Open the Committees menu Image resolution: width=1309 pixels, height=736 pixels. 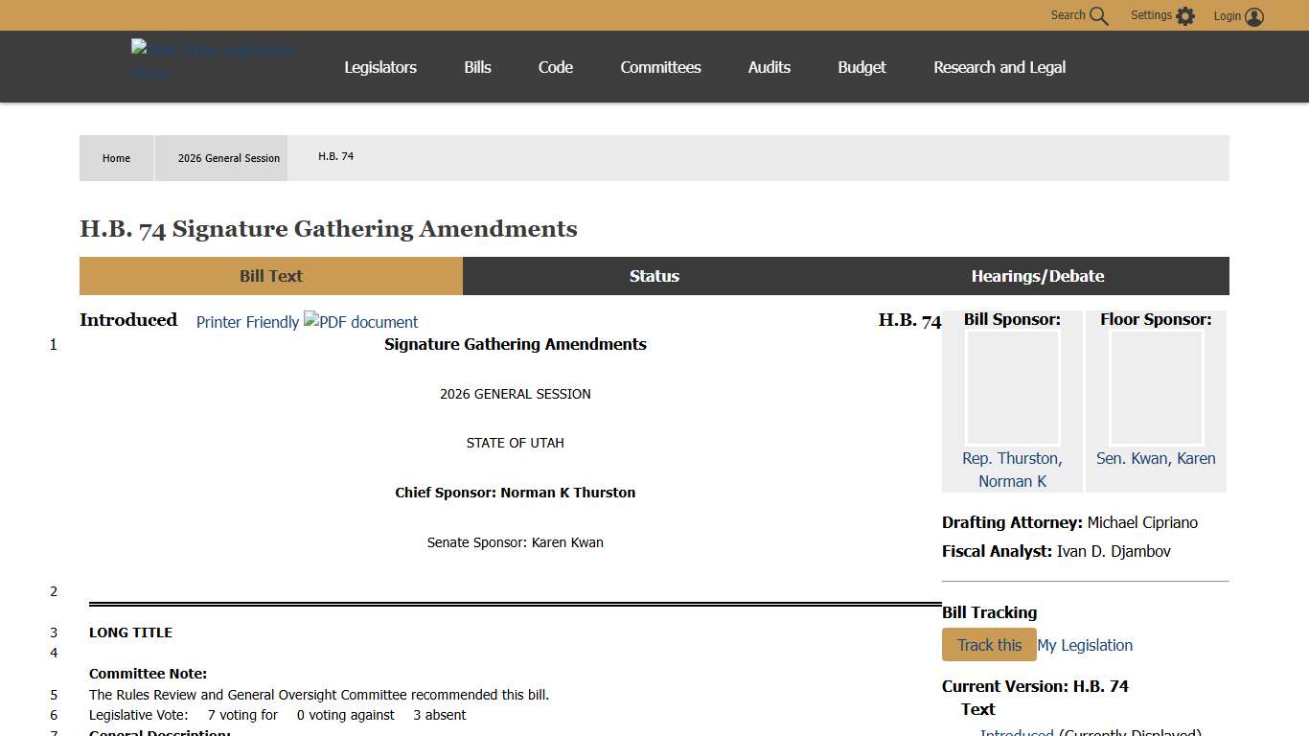tap(659, 67)
